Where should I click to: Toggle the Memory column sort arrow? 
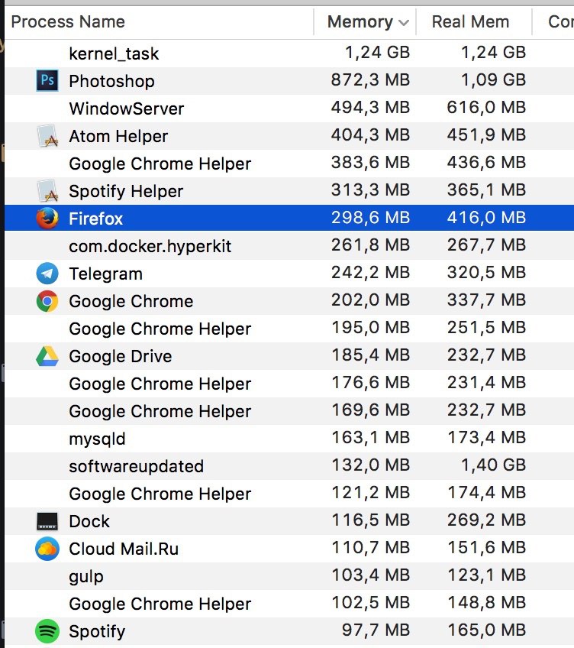[404, 22]
